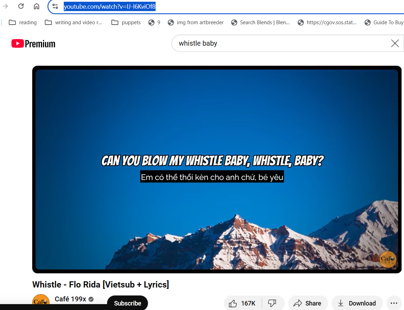
Task: Open img from artbreeder bookmark
Action: 195,22
